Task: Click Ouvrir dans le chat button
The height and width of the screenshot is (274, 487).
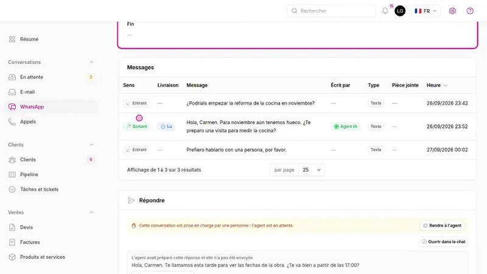Action: pyautogui.click(x=444, y=242)
